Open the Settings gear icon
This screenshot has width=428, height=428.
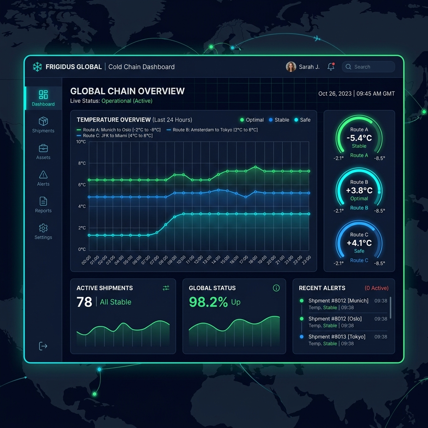click(x=43, y=228)
